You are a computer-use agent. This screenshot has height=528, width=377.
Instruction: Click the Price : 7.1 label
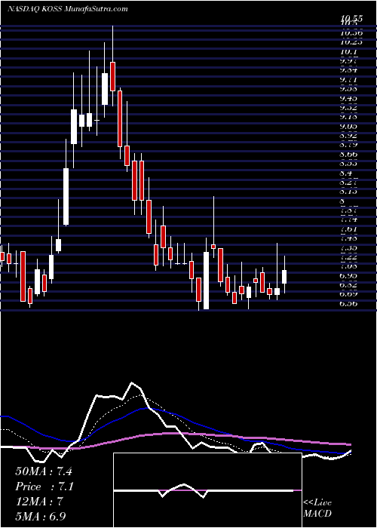click(44, 487)
